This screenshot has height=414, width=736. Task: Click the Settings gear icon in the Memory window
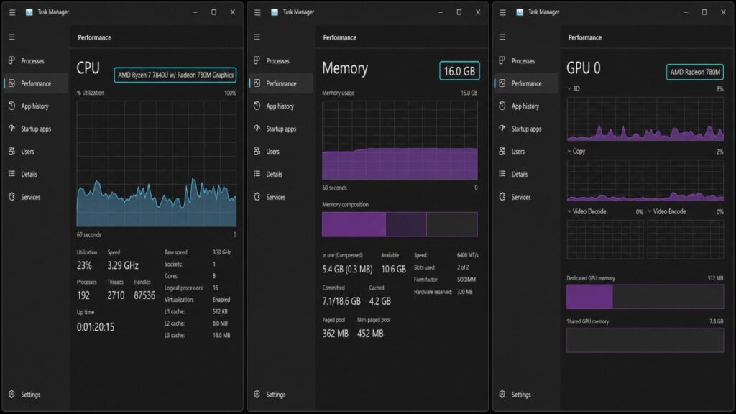point(257,395)
